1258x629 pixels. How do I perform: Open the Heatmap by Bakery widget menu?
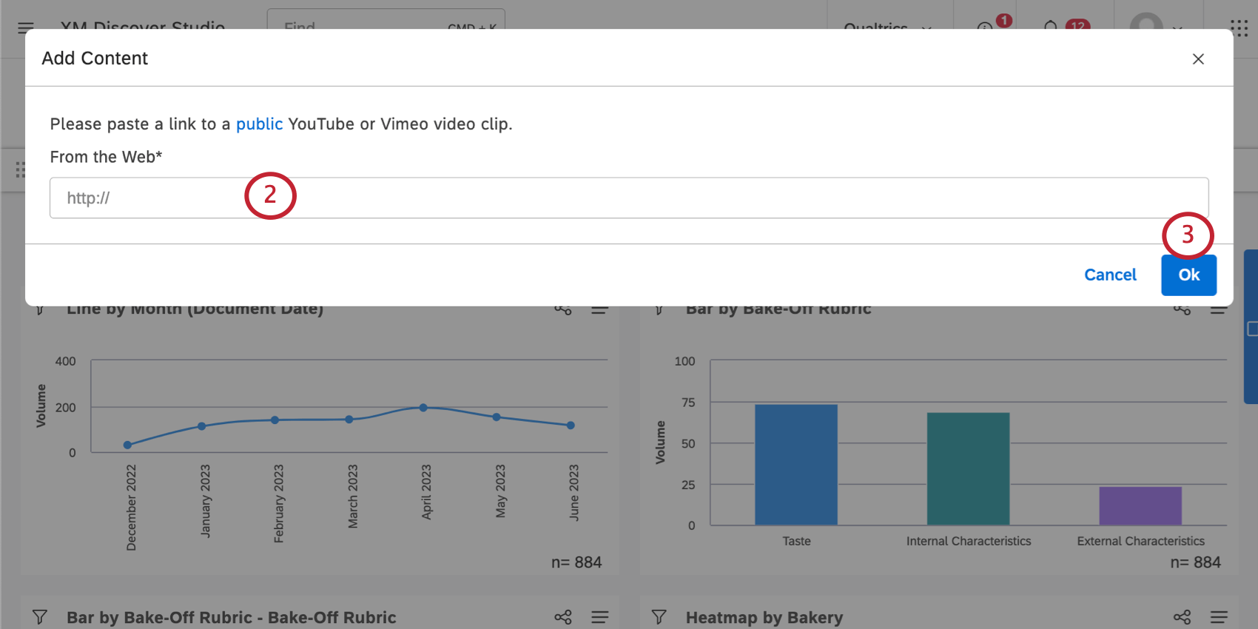click(x=1219, y=617)
